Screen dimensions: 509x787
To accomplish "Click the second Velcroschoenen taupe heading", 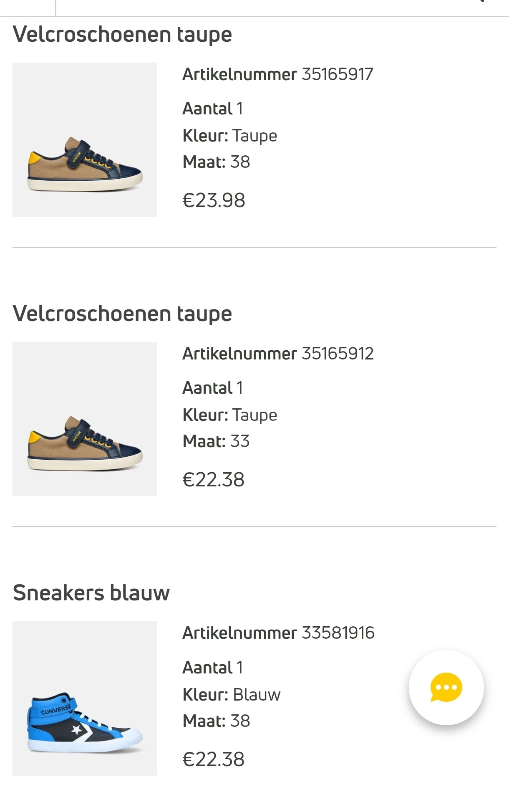I will [x=123, y=314].
